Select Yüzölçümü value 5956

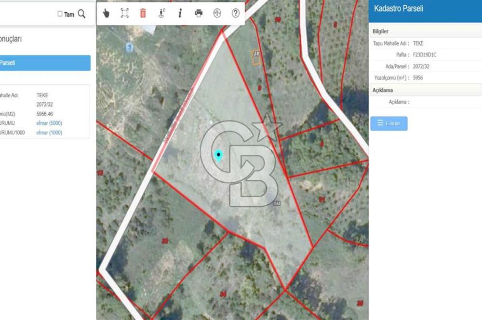pos(418,78)
